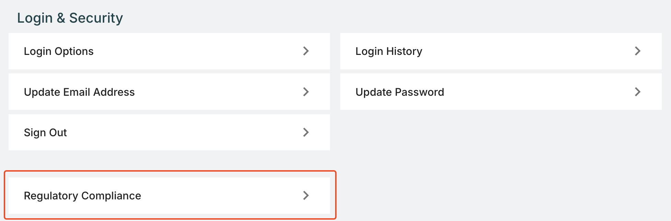Click the Regulatory Compliance text
The width and height of the screenshot is (671, 221).
click(82, 196)
